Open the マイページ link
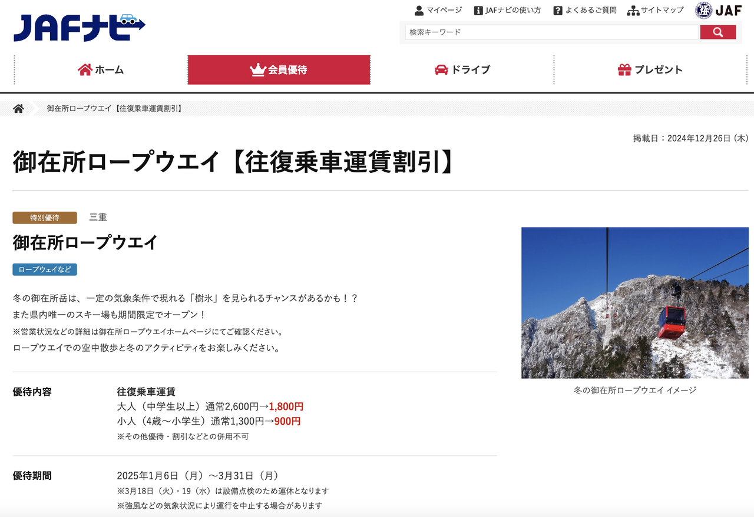This screenshot has height=517, width=754. click(x=438, y=11)
